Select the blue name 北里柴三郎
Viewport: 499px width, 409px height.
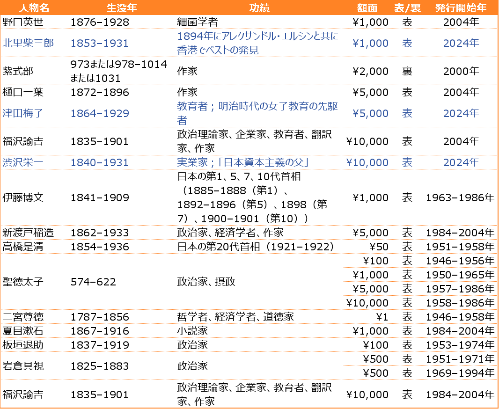28,43
